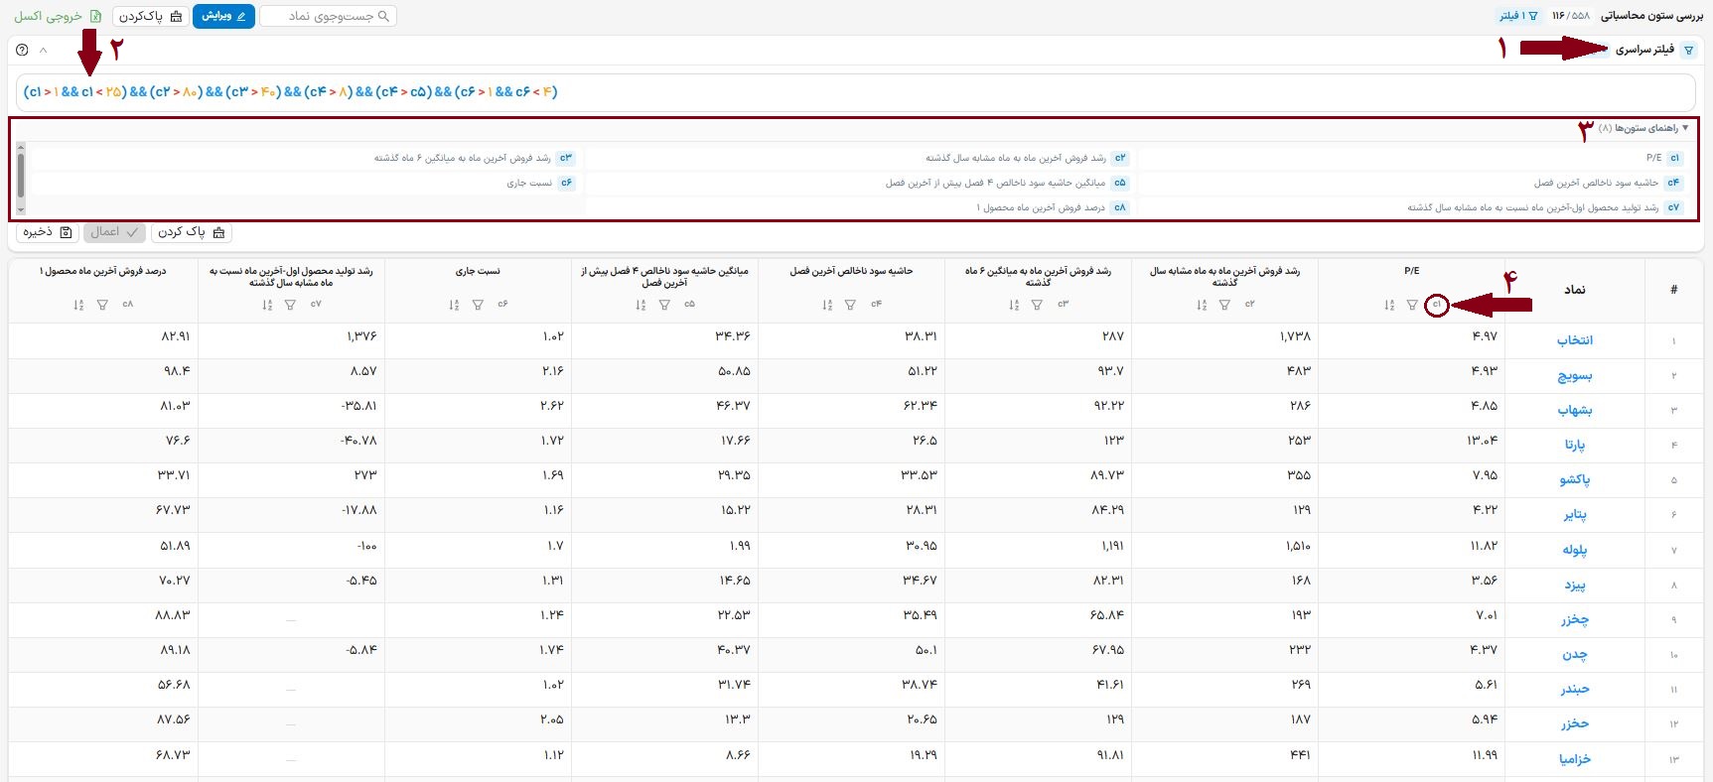Open the filter on c4 column
Screen dimensions: 1713x782
850,305
